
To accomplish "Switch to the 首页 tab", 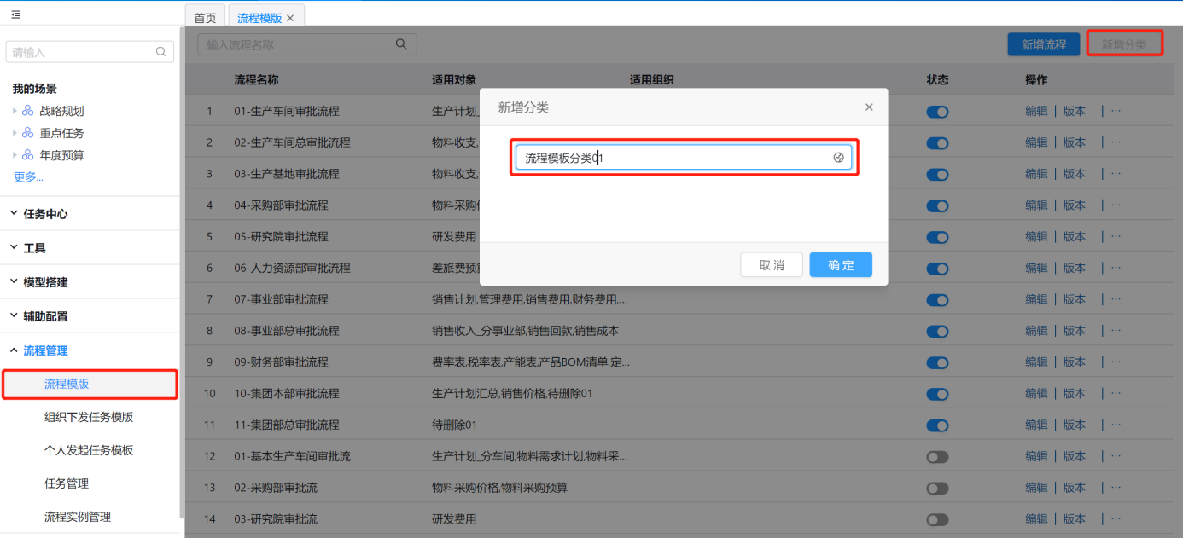I will pyautogui.click(x=205, y=18).
